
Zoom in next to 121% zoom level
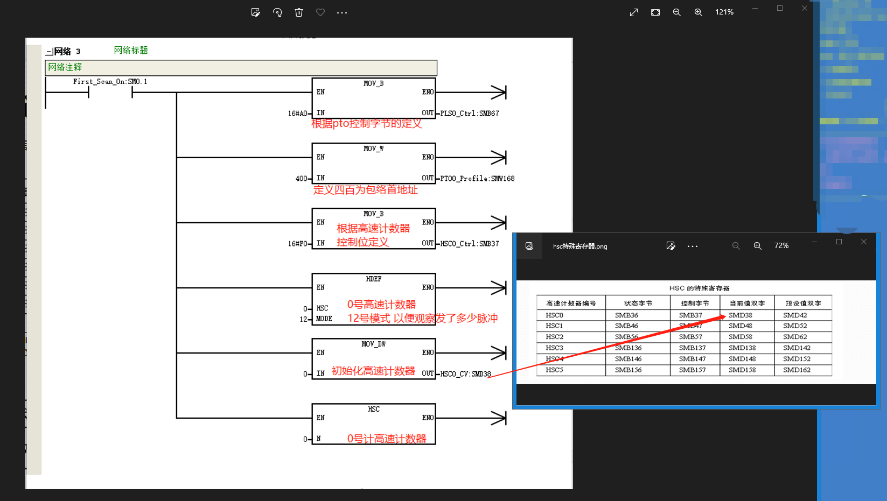click(699, 12)
